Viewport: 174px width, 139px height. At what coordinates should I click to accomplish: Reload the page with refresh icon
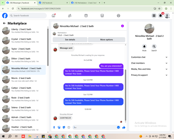13,8
